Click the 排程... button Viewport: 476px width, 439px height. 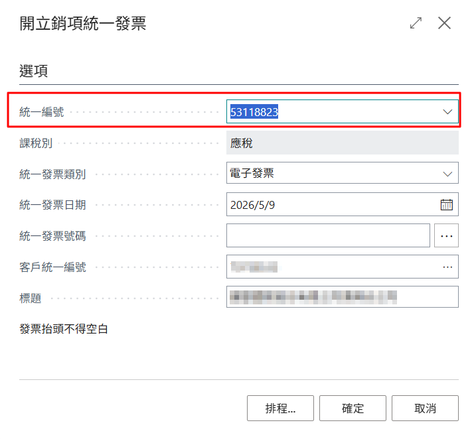tap(280, 408)
